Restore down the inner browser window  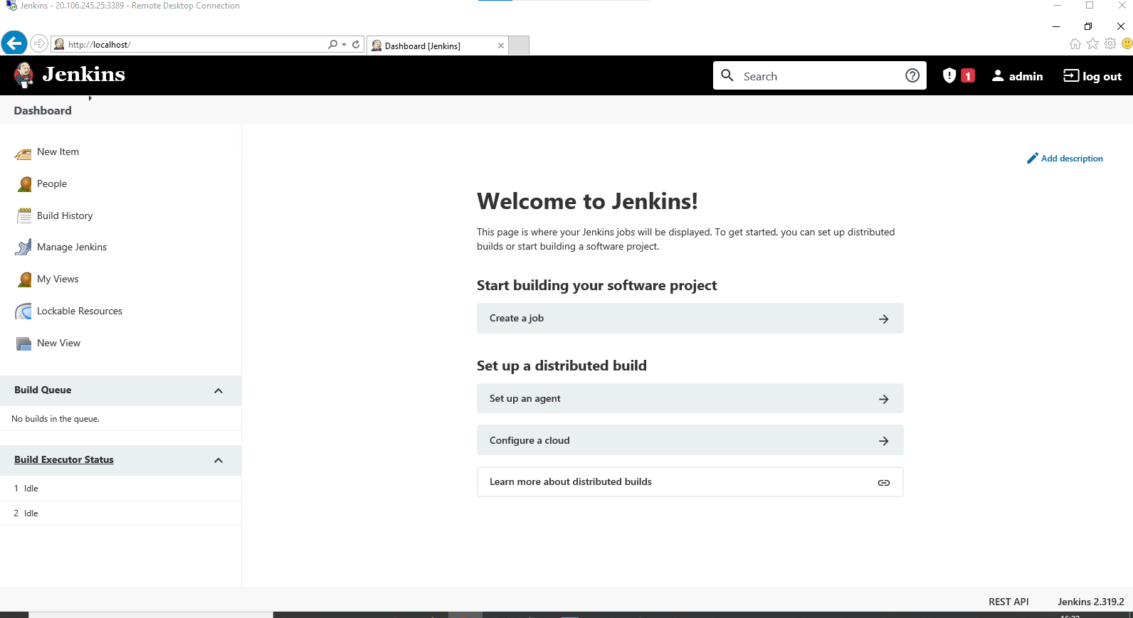tap(1088, 26)
